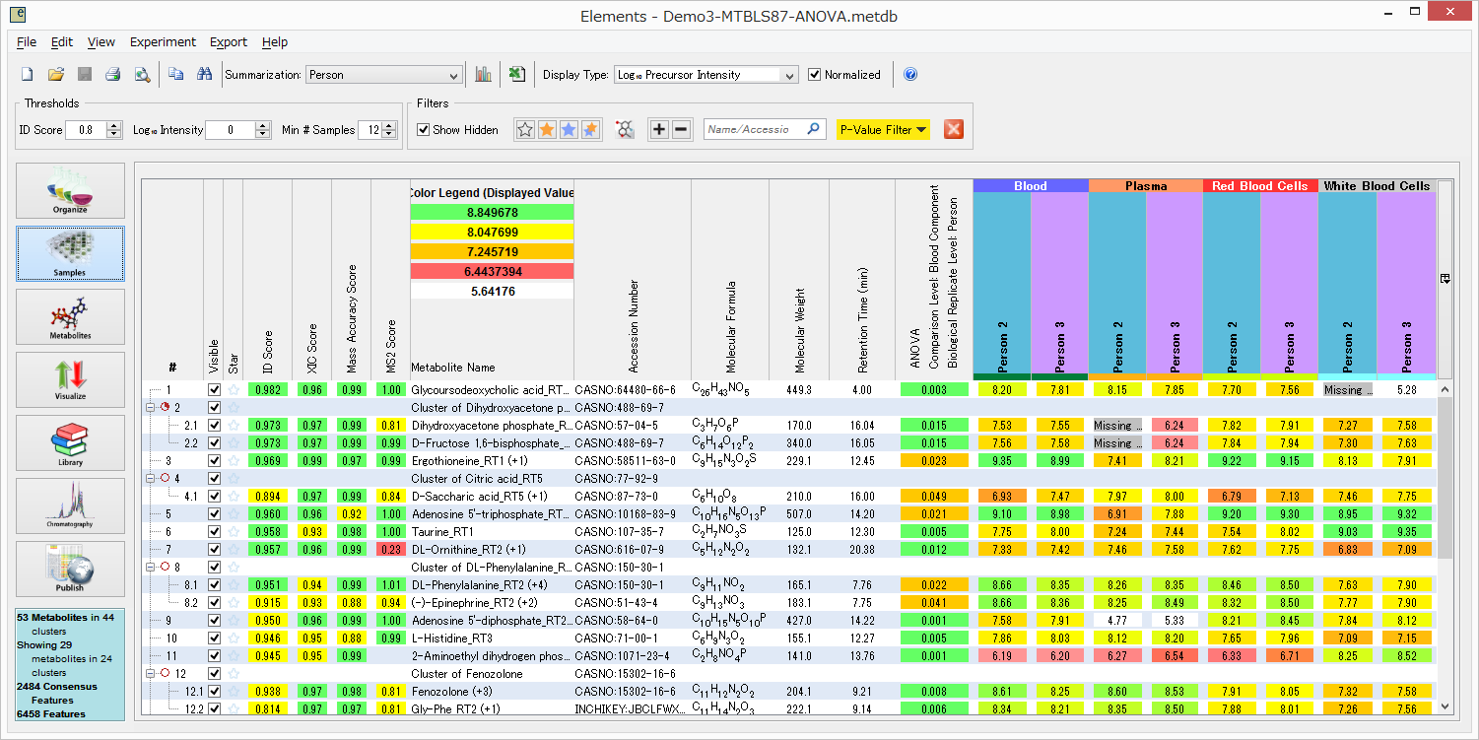Screen dimensions: 1479x740
Task: Click the binoculars find icon
Action: point(205,75)
